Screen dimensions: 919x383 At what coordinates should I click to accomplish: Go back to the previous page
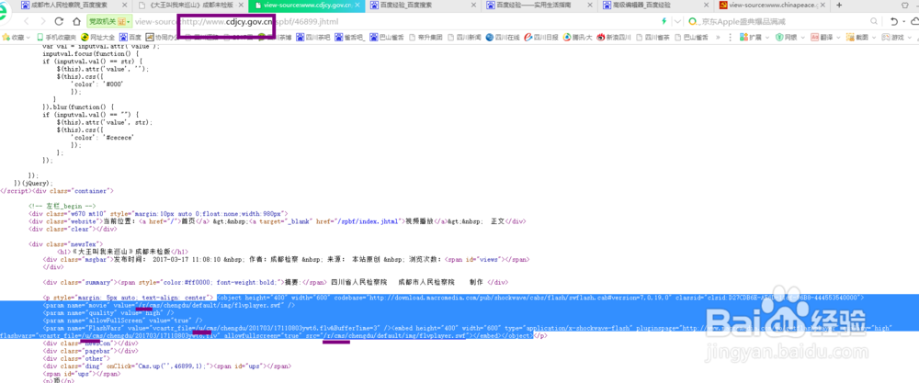click(x=26, y=21)
